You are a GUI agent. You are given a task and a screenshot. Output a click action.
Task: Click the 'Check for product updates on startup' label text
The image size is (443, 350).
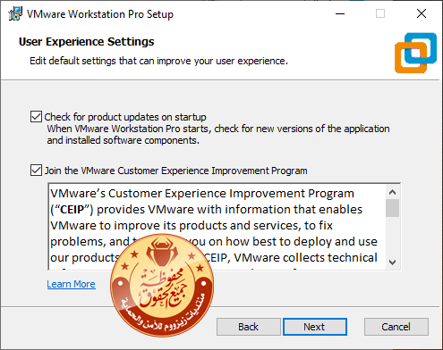125,117
